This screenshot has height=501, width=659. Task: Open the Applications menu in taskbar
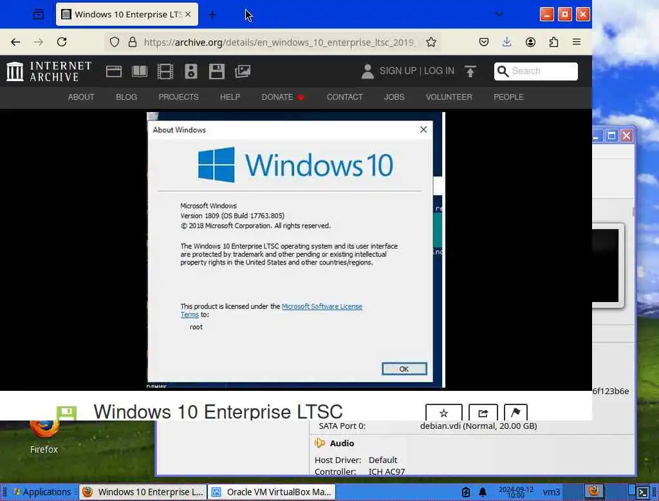pyautogui.click(x=42, y=492)
